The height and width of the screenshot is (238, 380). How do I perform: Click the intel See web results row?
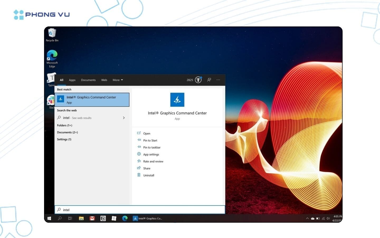(92, 118)
